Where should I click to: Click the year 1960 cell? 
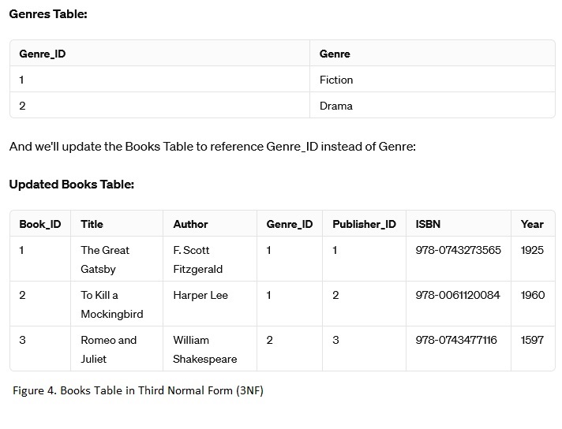(533, 295)
